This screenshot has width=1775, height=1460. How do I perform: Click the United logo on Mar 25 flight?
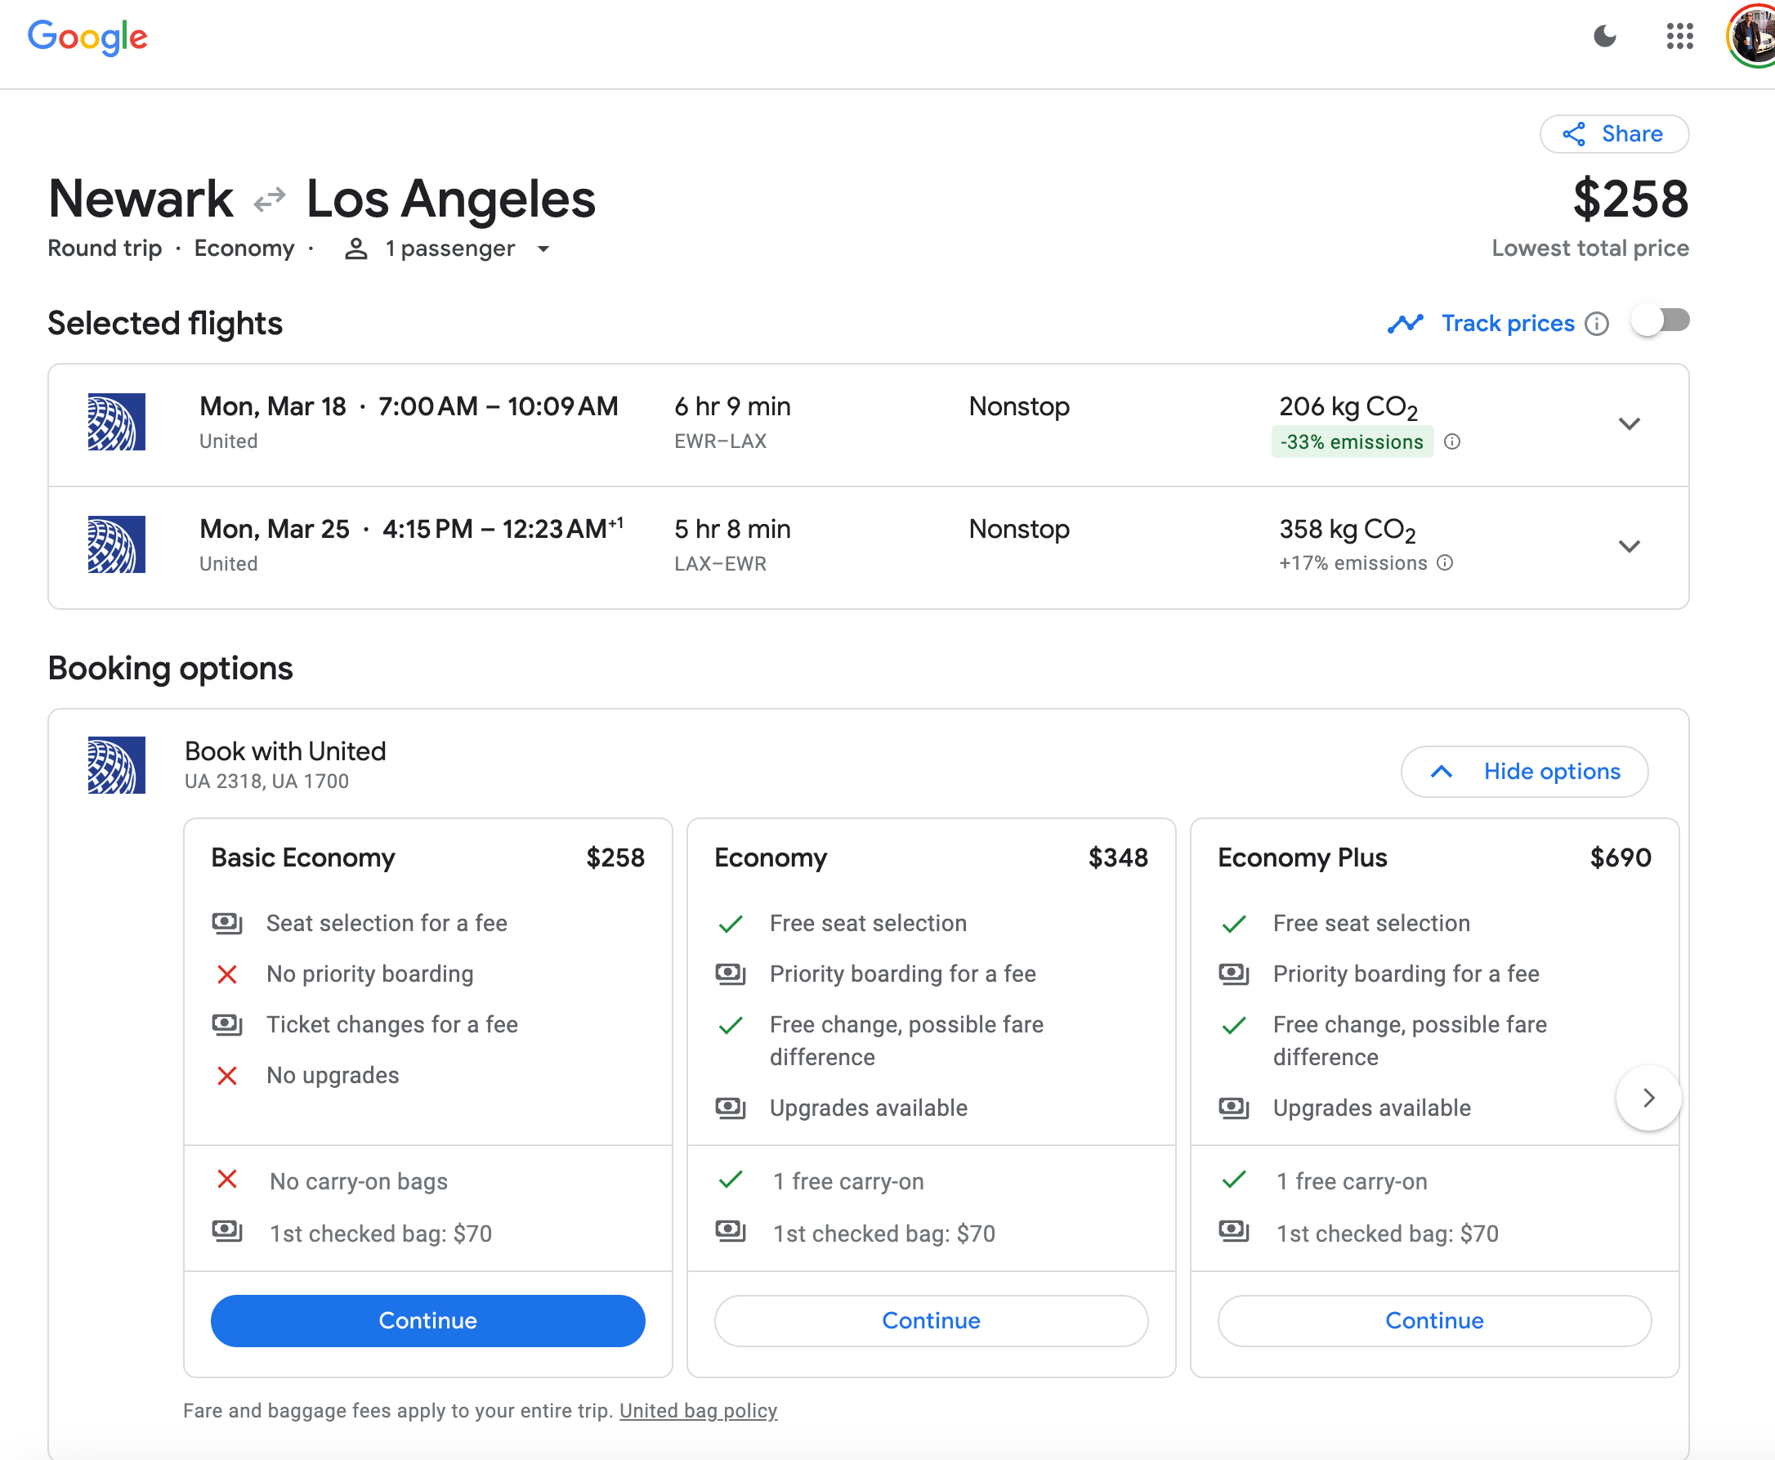pos(116,545)
